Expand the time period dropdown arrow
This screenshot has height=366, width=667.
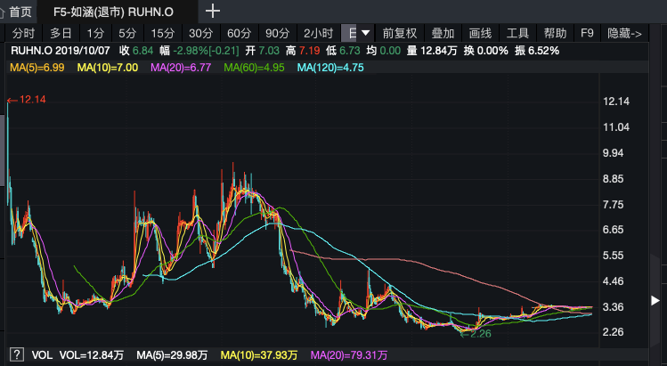click(366, 34)
